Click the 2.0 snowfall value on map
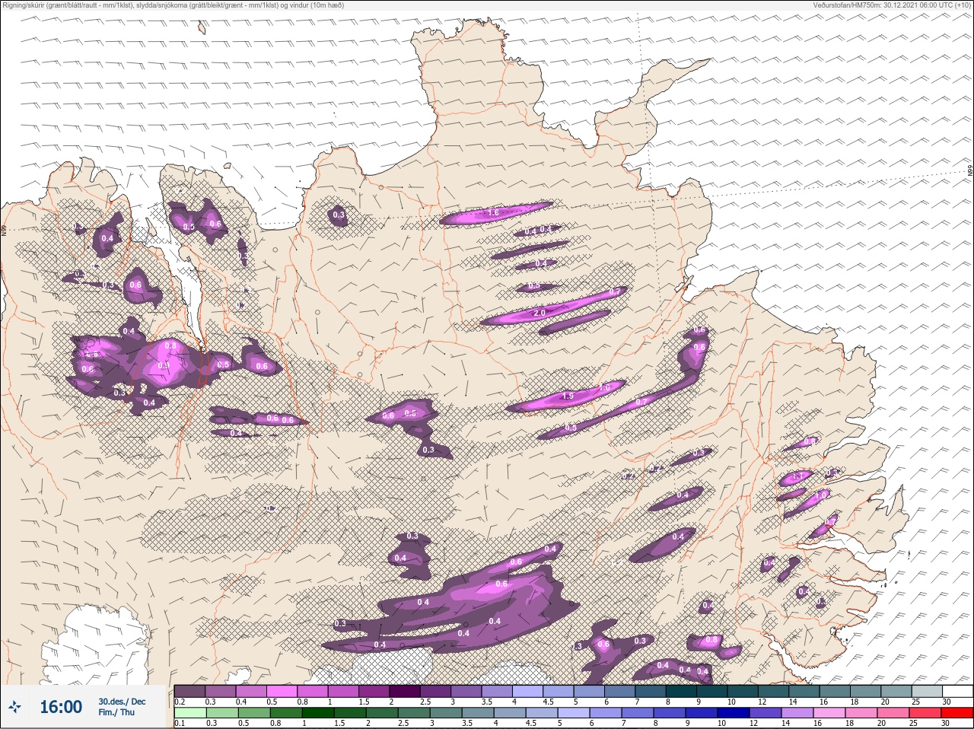This screenshot has height=729, width=974. 540,314
